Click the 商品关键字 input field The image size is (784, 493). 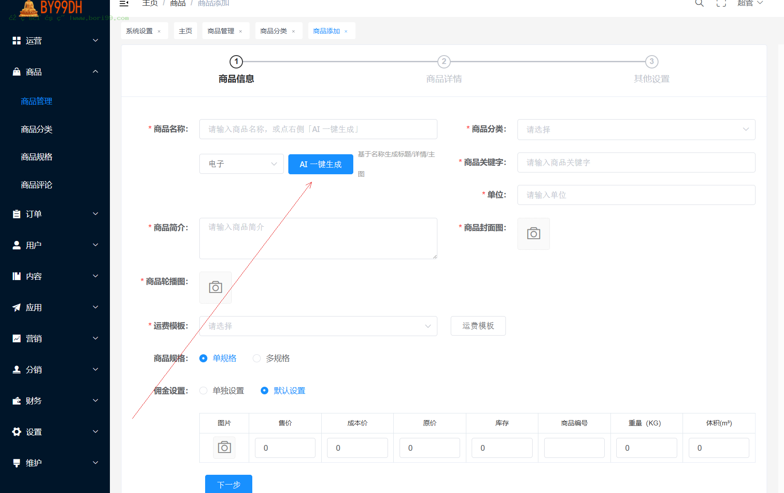click(636, 162)
